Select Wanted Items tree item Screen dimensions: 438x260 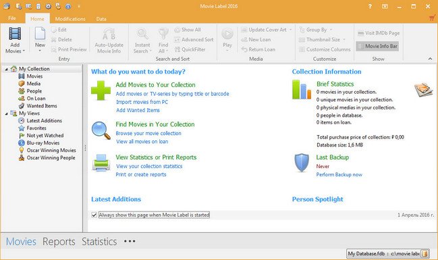38,106
